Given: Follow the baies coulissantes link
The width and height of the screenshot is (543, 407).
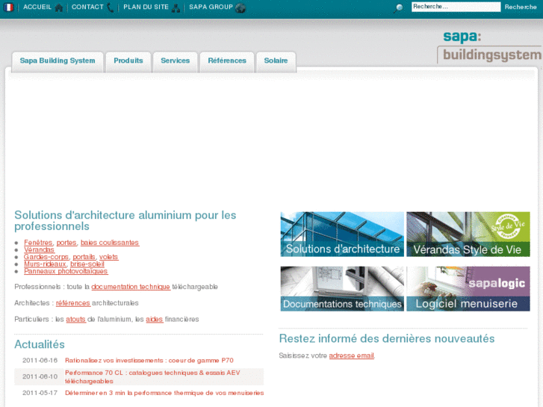Looking at the screenshot, I should 110,243.
